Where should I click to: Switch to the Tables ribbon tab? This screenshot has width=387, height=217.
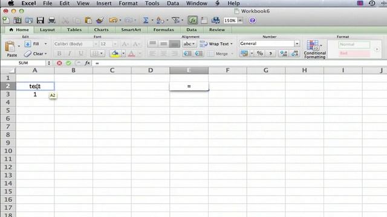74,30
